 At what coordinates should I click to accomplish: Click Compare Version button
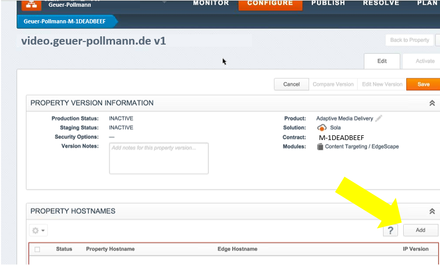[333, 84]
